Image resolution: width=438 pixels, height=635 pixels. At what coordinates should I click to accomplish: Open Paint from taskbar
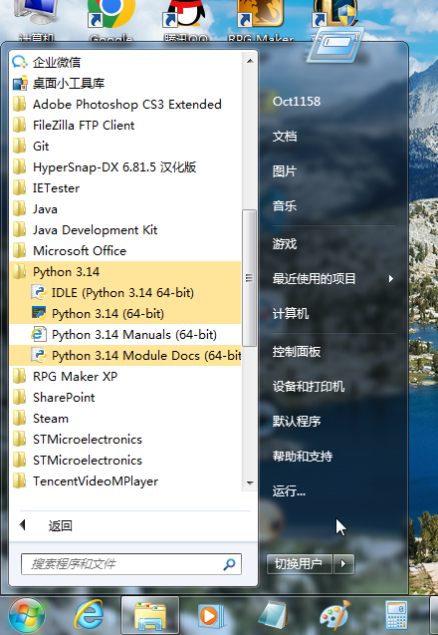coord(335,616)
